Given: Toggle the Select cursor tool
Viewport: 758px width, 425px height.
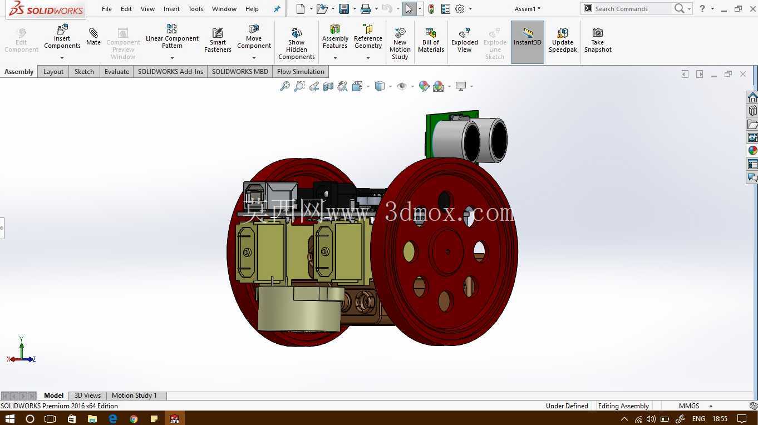Looking at the screenshot, I should tap(409, 9).
